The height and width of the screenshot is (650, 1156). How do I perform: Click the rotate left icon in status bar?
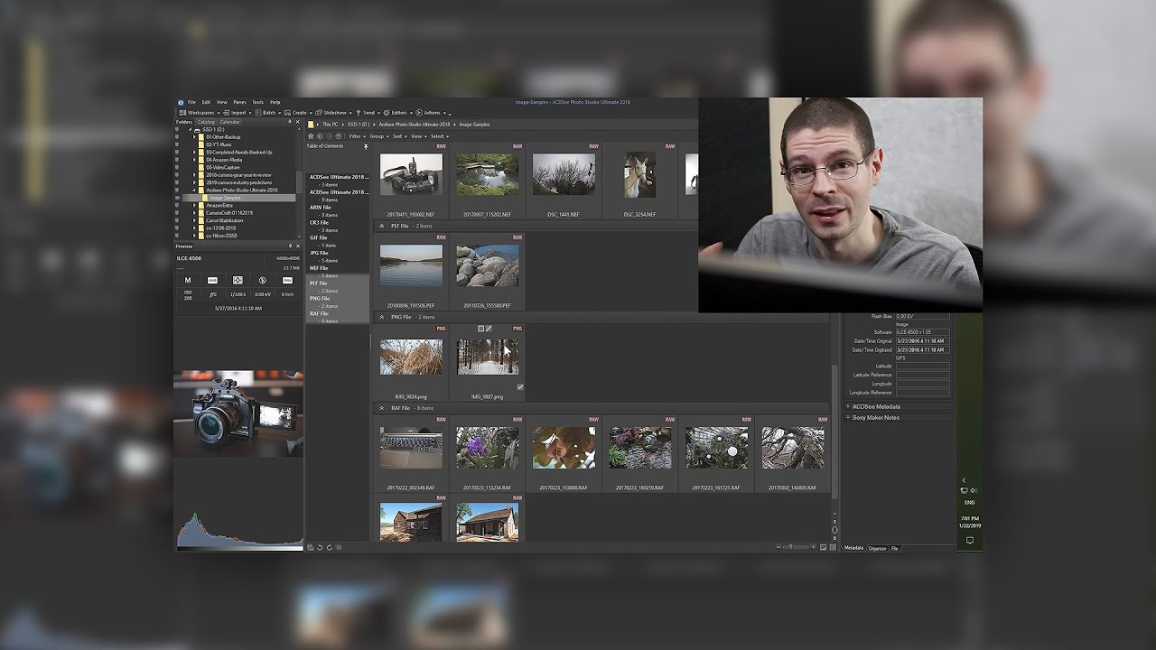tap(320, 547)
